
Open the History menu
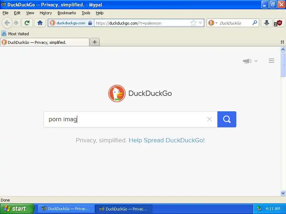pos(46,13)
